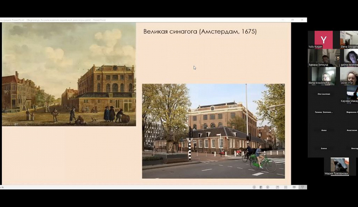This screenshot has width=358, height=207.
Task: Select Мария Трескунова video tile
Action: click(x=340, y=166)
